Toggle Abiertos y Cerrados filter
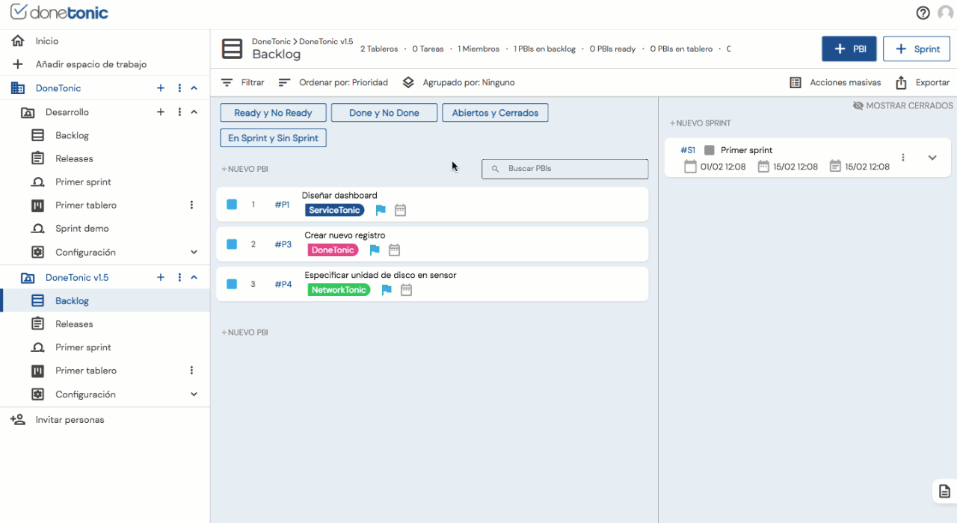 (495, 113)
